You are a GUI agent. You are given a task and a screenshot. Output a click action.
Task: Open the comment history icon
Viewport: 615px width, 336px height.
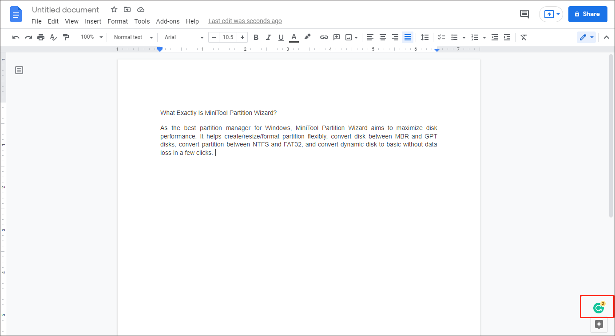(524, 14)
